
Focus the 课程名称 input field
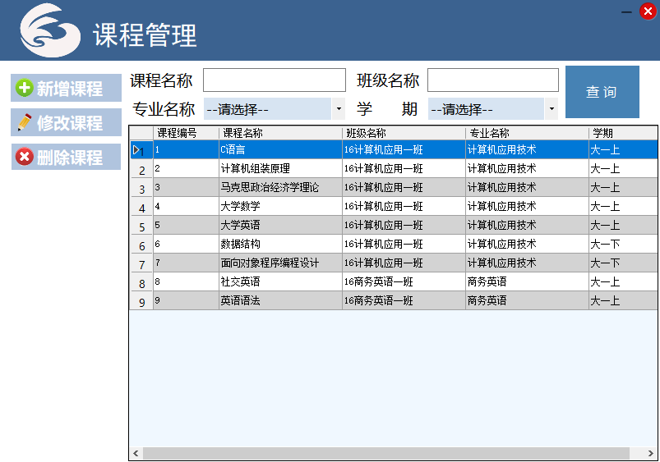[275, 80]
